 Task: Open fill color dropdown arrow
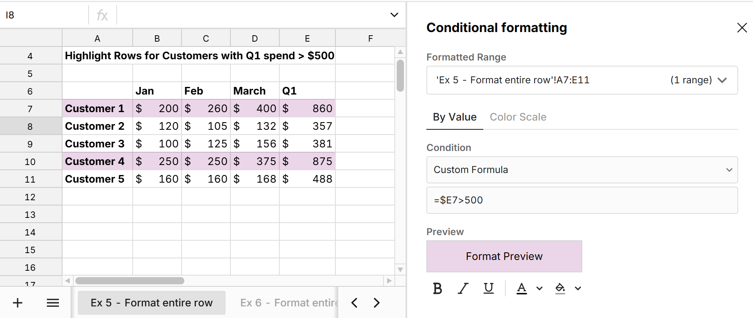coord(578,288)
